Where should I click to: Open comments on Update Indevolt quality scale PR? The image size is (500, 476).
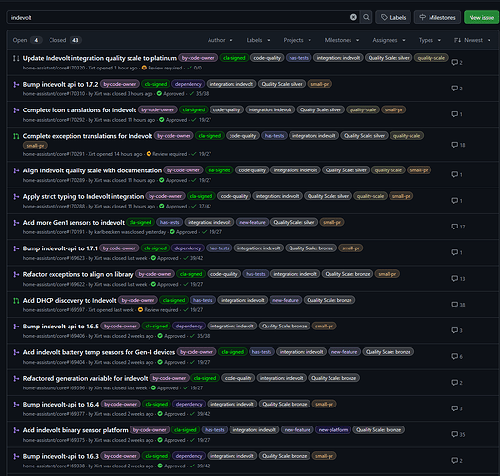click(x=457, y=62)
